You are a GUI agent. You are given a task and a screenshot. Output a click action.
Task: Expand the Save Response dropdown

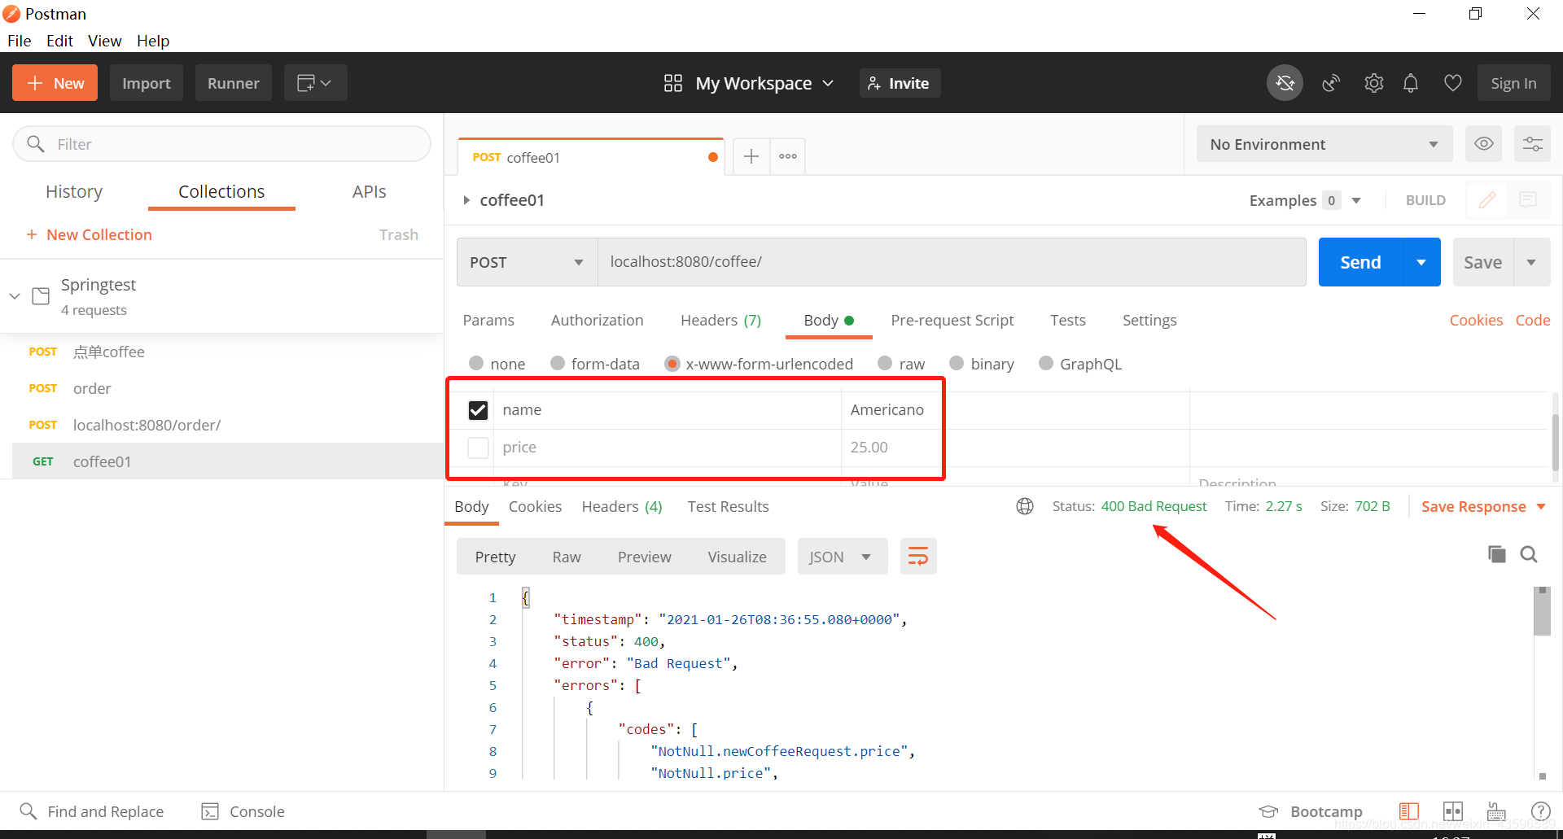pyautogui.click(x=1541, y=506)
